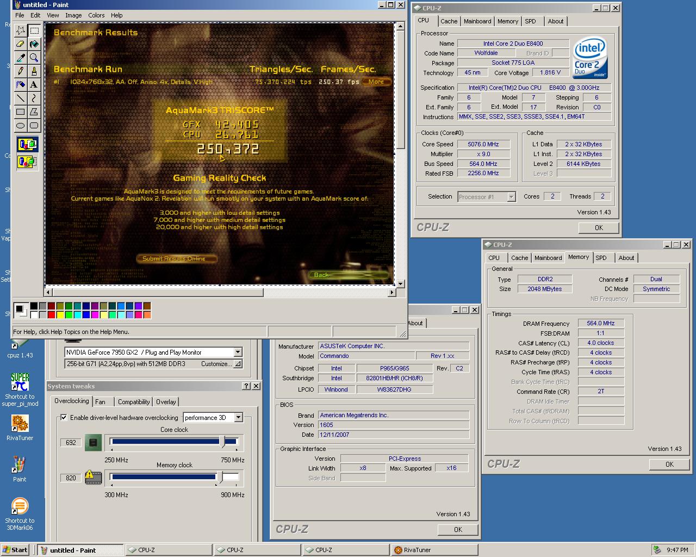Click the Intel Core 2 Duo logo
Image resolution: width=696 pixels, height=557 pixels.
591,58
